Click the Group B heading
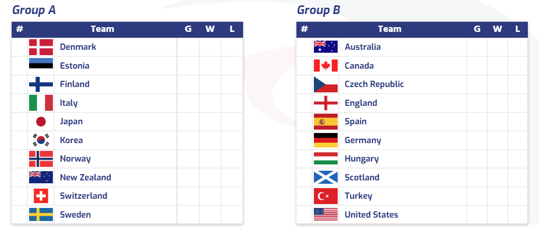 (x=319, y=10)
